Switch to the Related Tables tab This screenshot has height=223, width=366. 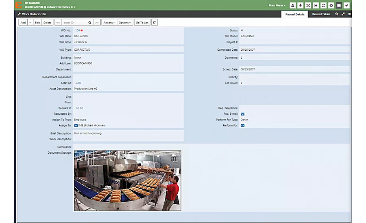[321, 14]
